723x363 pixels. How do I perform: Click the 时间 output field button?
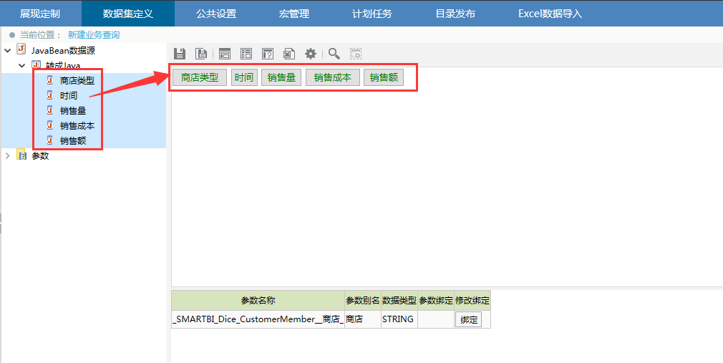pos(244,77)
